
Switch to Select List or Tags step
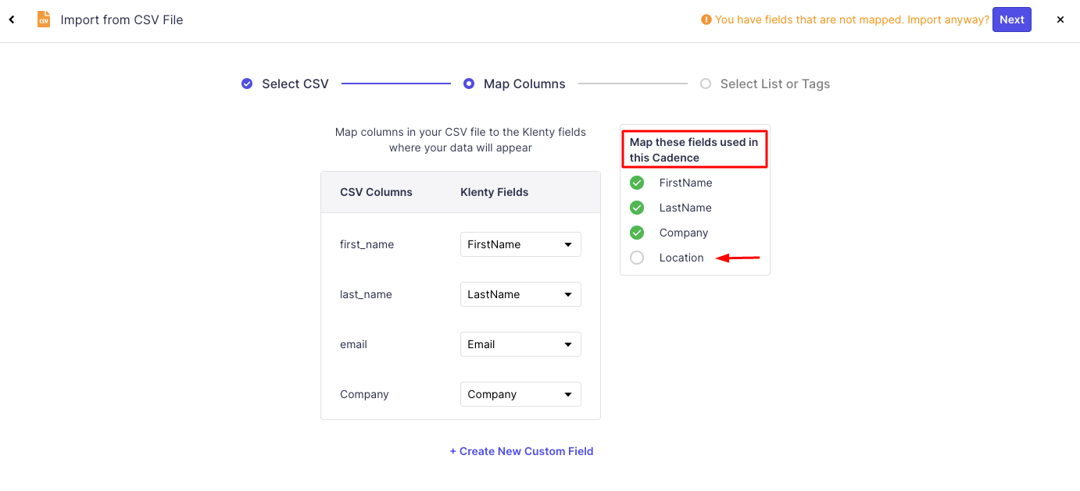[774, 84]
